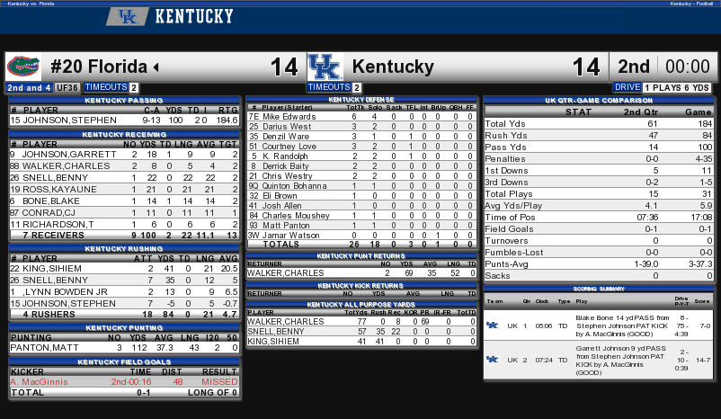Select the Kentucky Defense section header
Image resolution: width=721 pixels, height=419 pixels.
tap(362, 100)
